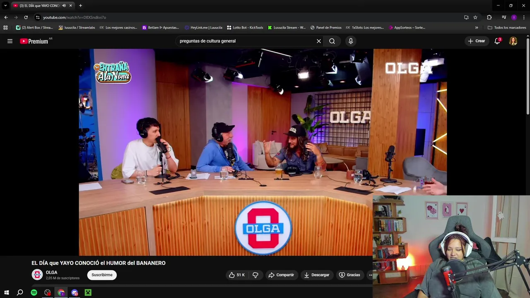The height and width of the screenshot is (298, 530).
Task: Bookmark this page with the star
Action: pos(475,17)
